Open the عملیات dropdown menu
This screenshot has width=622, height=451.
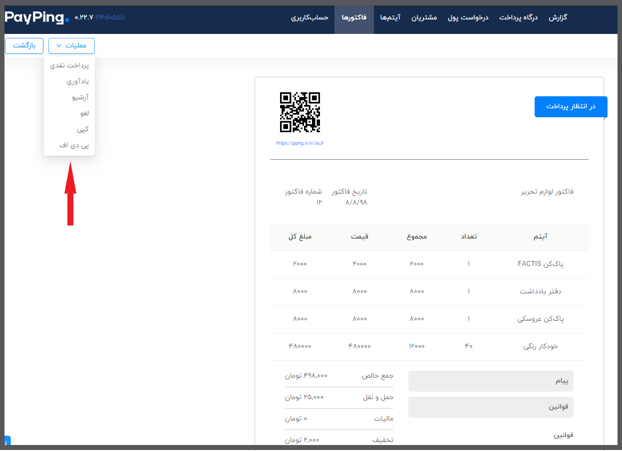[71, 46]
